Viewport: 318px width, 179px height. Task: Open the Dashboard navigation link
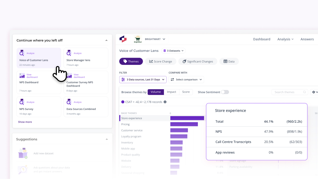pyautogui.click(x=262, y=39)
